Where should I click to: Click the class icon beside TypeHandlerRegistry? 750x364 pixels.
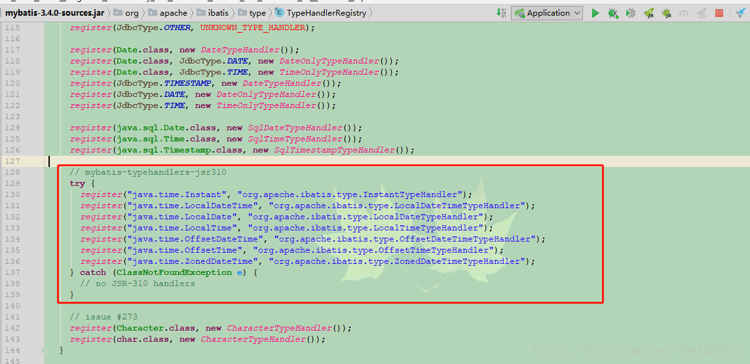(x=279, y=13)
